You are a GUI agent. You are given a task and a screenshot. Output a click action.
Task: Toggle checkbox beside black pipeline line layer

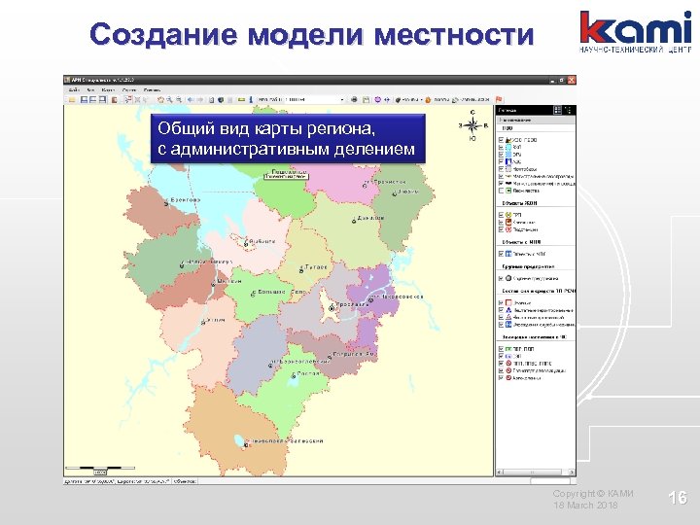click(501, 184)
